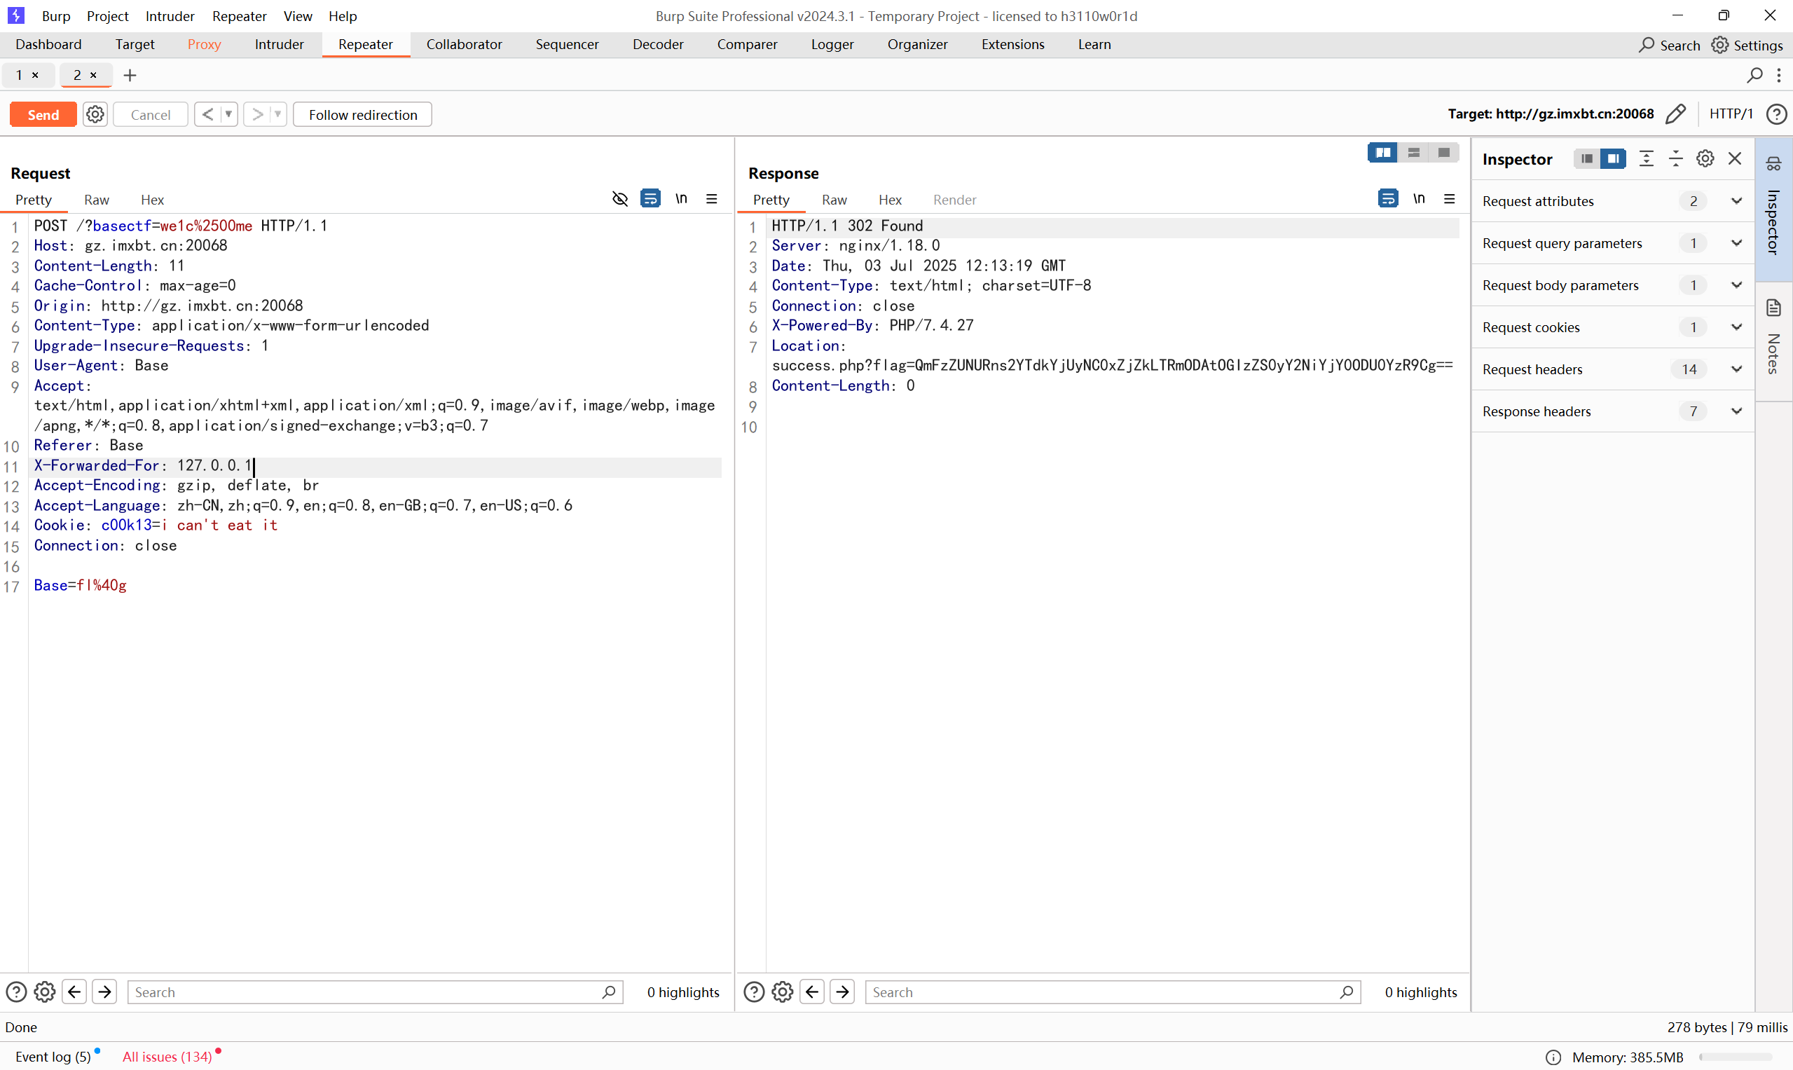Open the Repeater send options gear

click(95, 114)
